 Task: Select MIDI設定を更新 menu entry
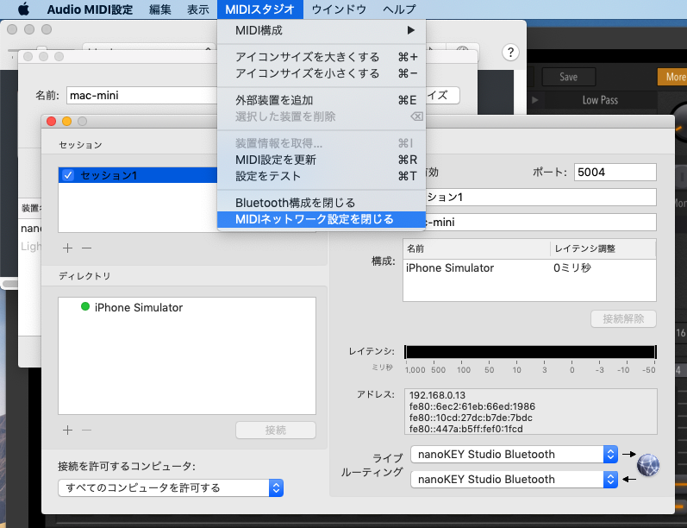pyautogui.click(x=322, y=160)
